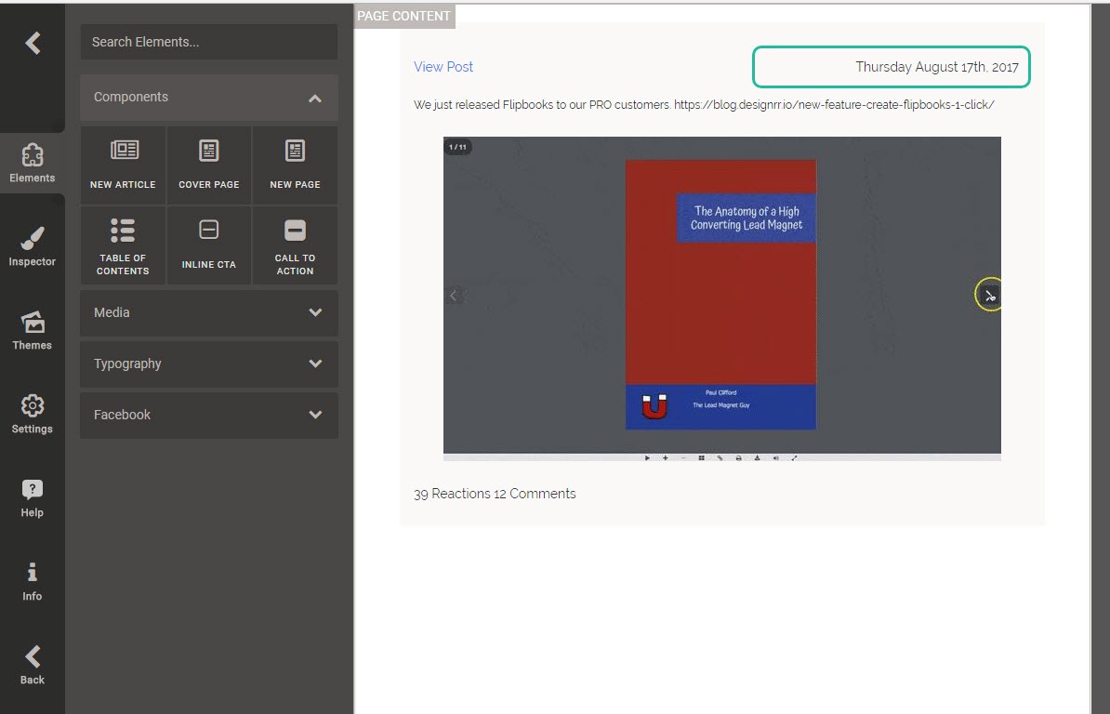
Task: Add a New Page component
Action: pyautogui.click(x=296, y=165)
